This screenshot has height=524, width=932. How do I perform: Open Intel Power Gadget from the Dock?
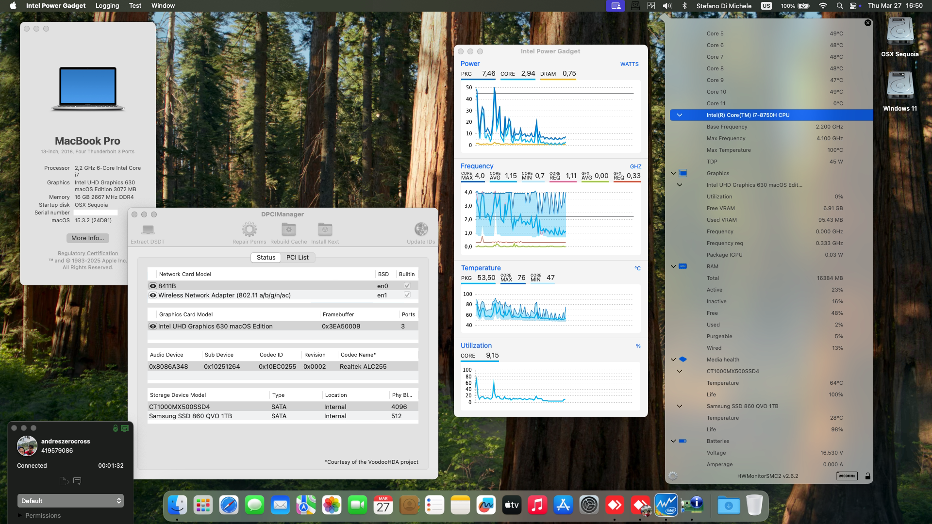click(667, 505)
